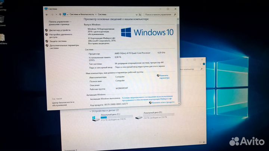This screenshot has height=151, width=269.
Task: Click the magnifier icon in control panel search
Action: [175, 15]
